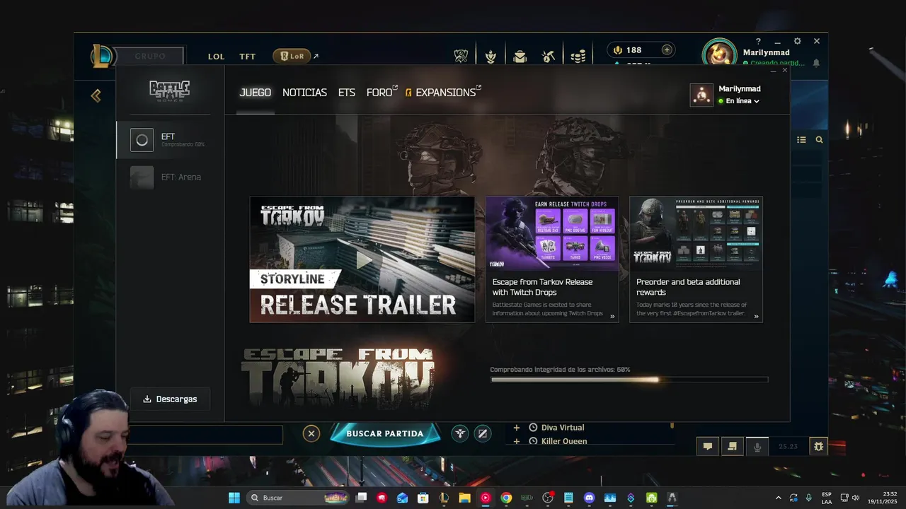906x509 pixels.
Task: Switch to the TFT tab in League client
Action: point(247,57)
